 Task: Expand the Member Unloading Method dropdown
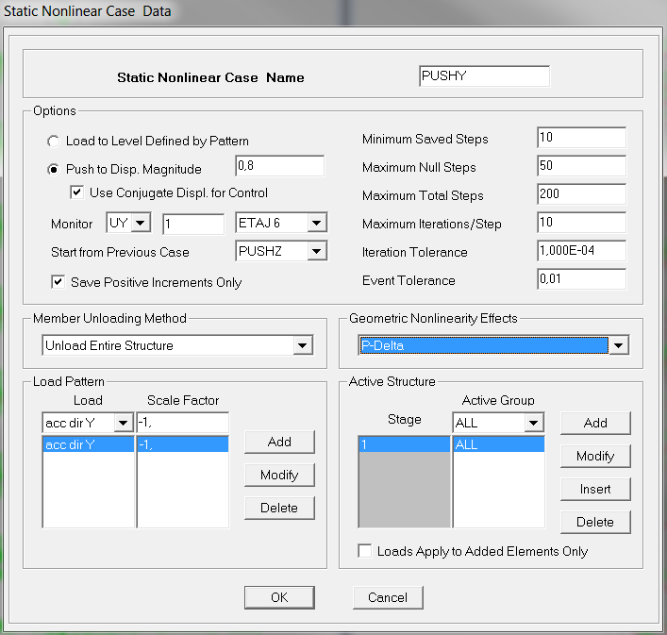point(303,345)
